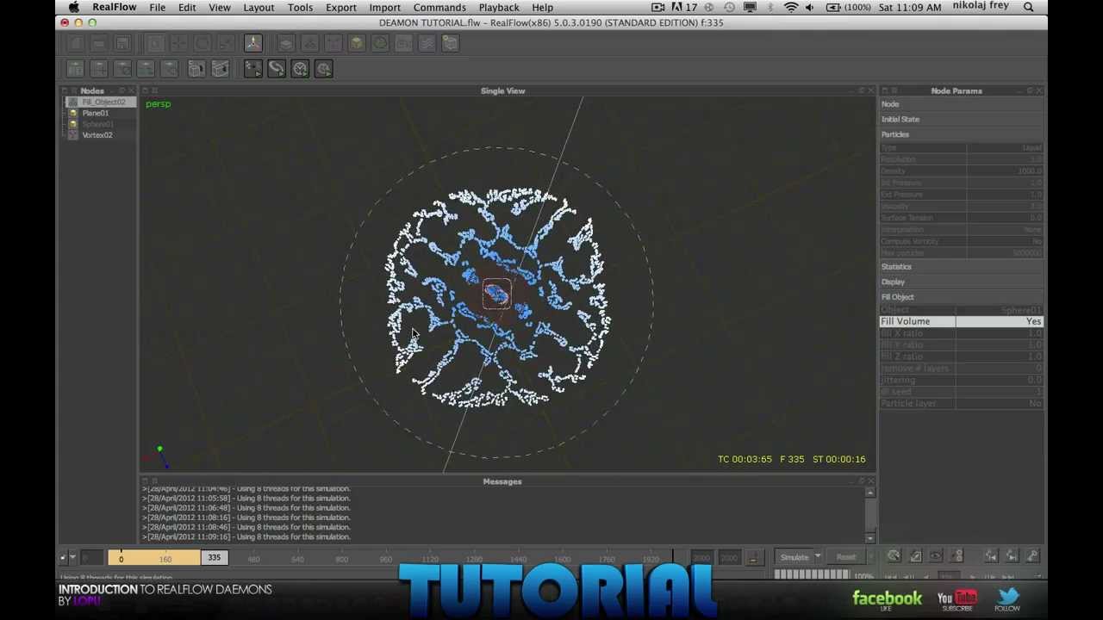This screenshot has width=1103, height=620.
Task: Click the YouTube Subscribe overlay link
Action: (x=957, y=600)
